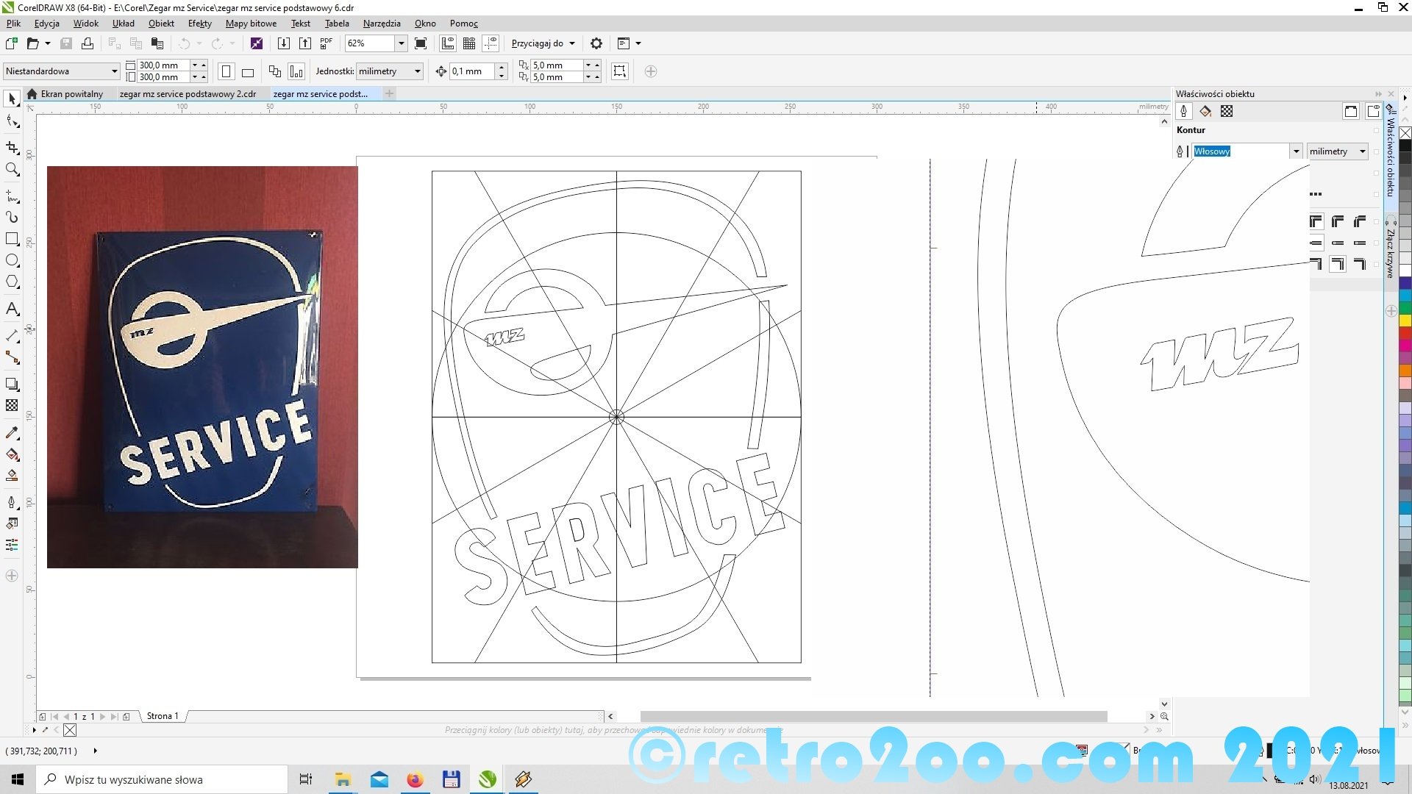Toggle show rulers button

pyautogui.click(x=448, y=43)
